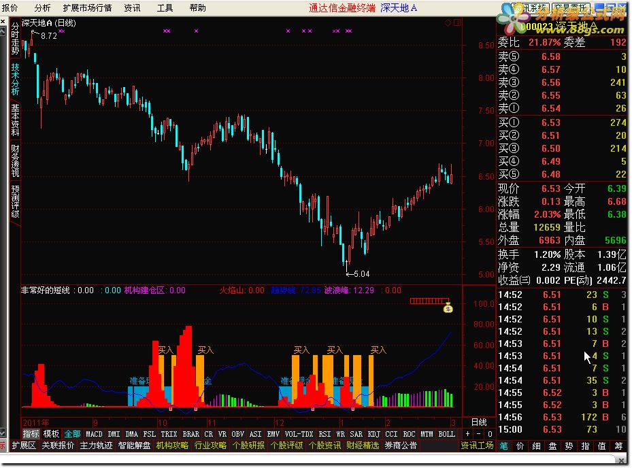Apply the EMV indicator
This screenshot has width=632, height=468.
[x=273, y=434]
